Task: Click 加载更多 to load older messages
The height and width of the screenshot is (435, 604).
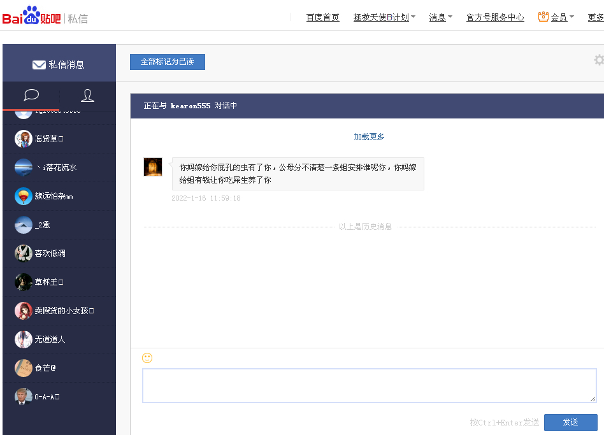Action: 369,137
